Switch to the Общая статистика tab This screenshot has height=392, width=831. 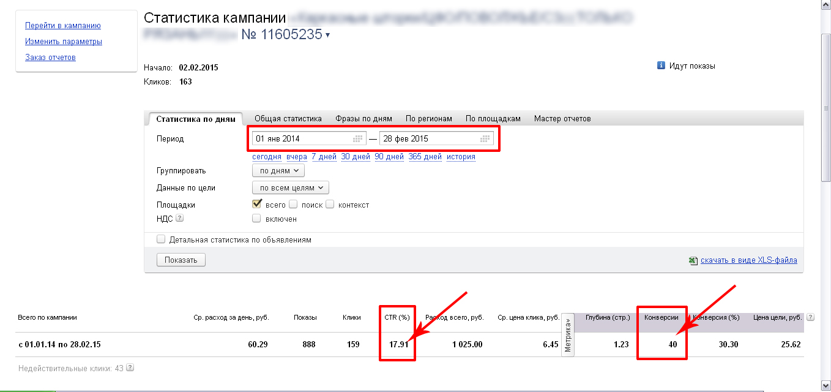288,119
